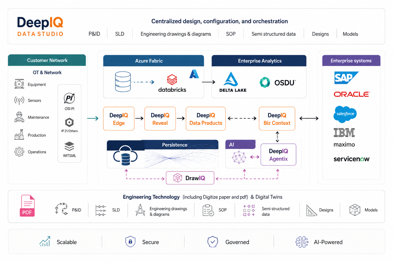Select the Sensors signal icon
Viewport: 393px width, 262px height.
point(19,100)
